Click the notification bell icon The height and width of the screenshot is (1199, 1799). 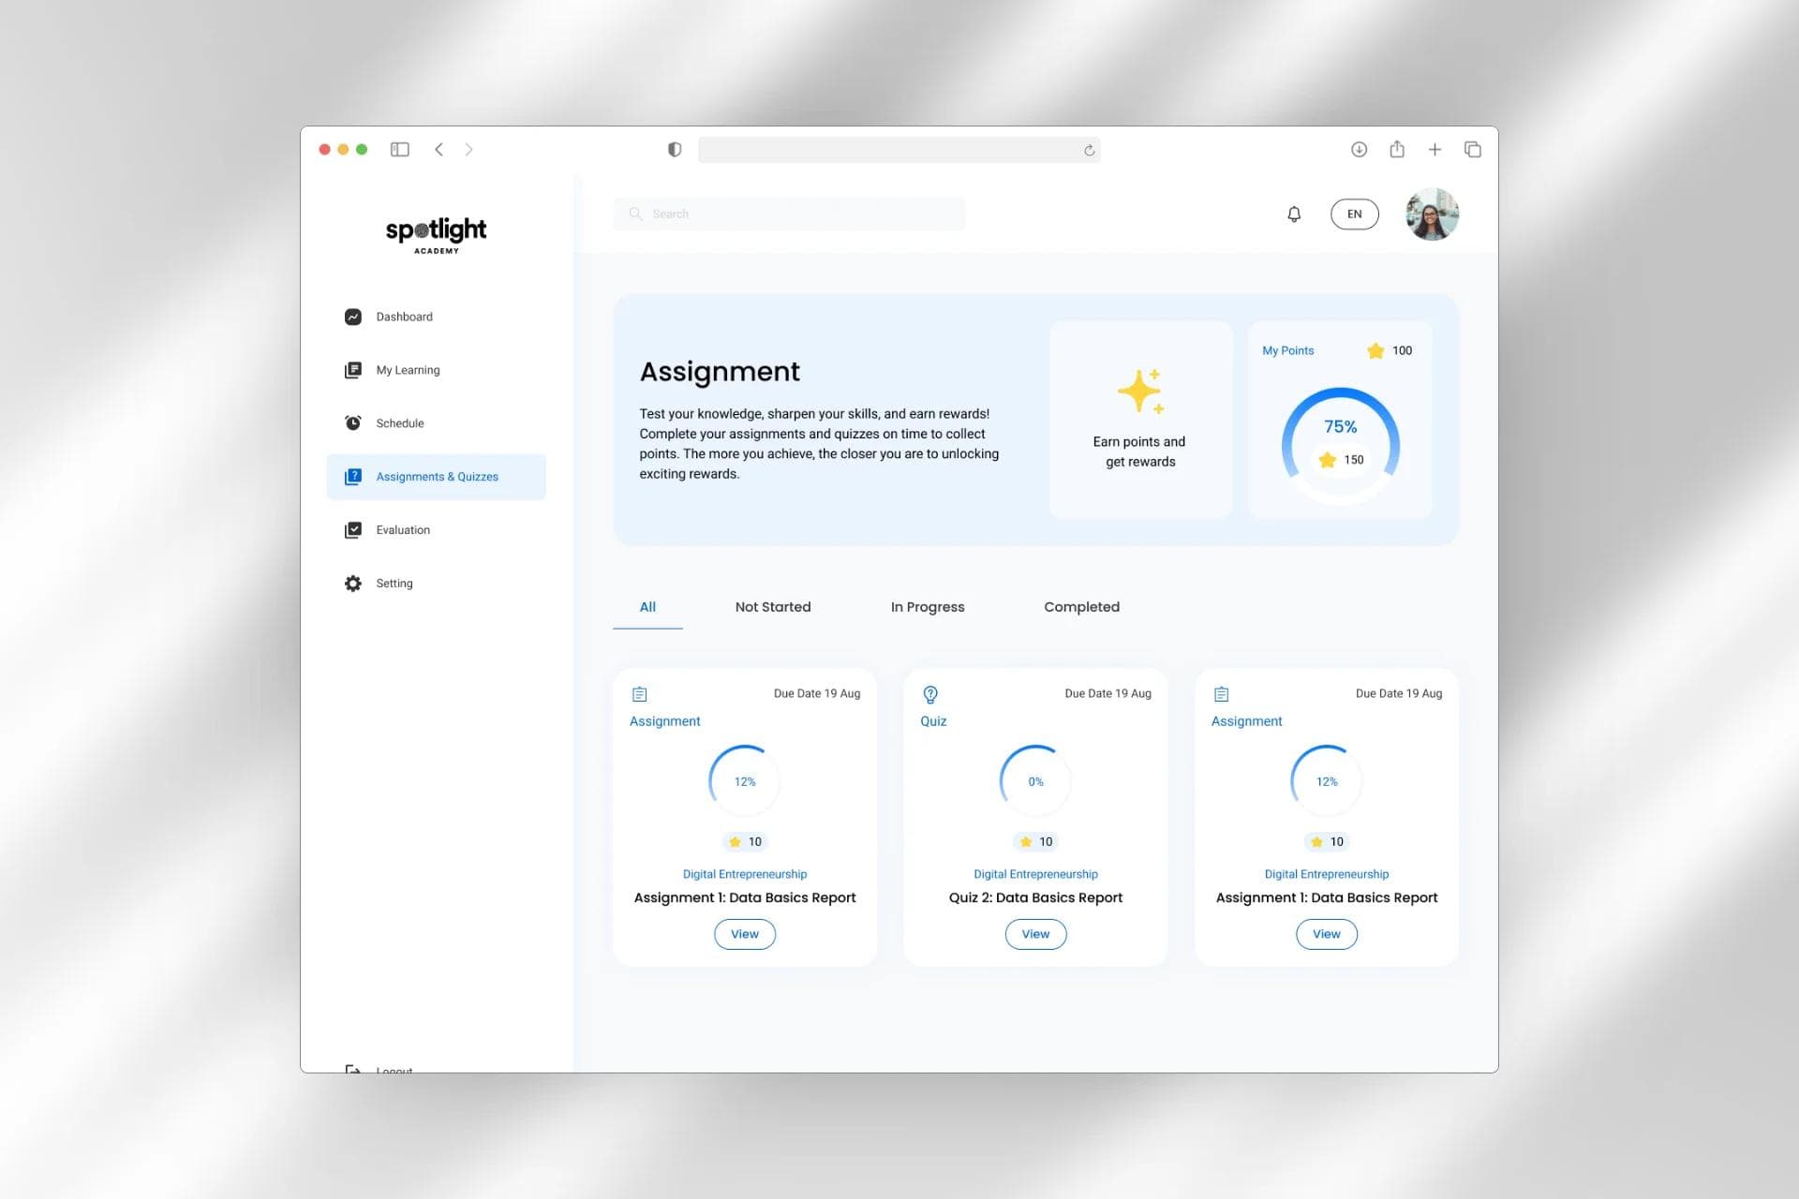1294,215
